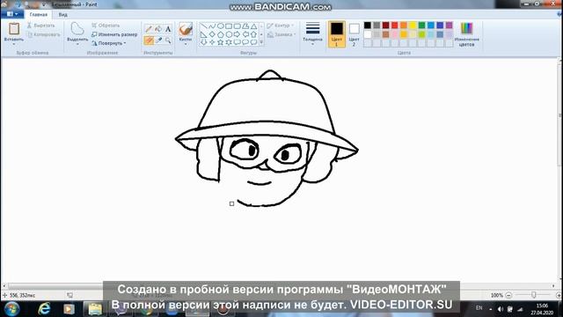This screenshot has height=317, width=563.
Task: Choose the Polygon shape
Action: [245, 26]
